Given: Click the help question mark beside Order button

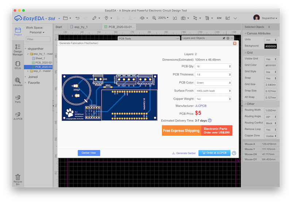Looking at the screenshot, I should click(234, 153).
